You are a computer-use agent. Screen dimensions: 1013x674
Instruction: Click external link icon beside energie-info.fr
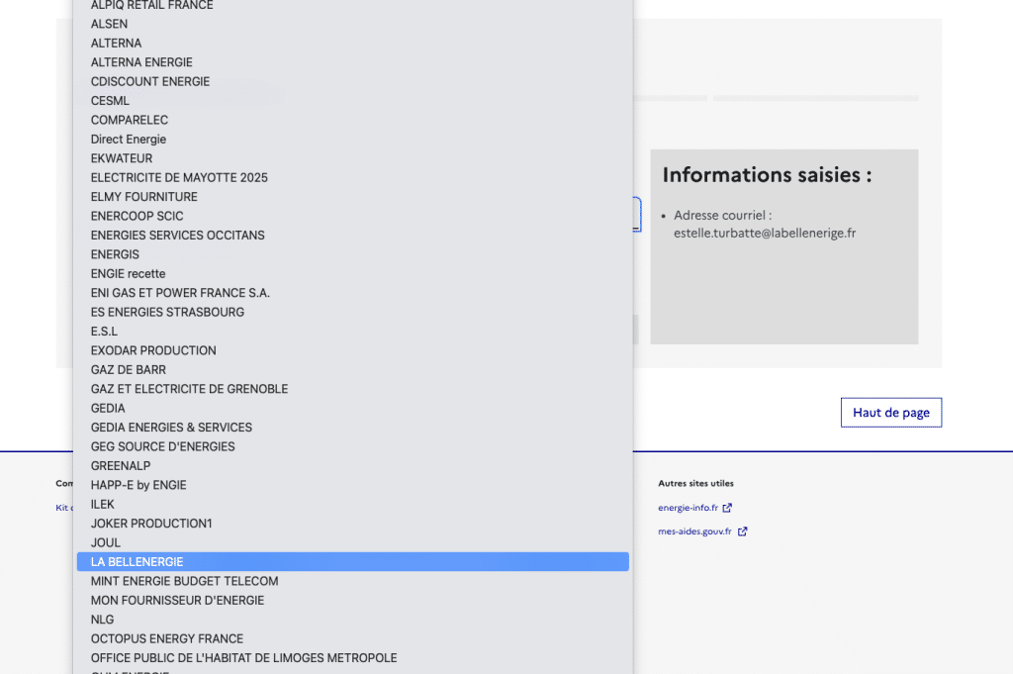(727, 508)
